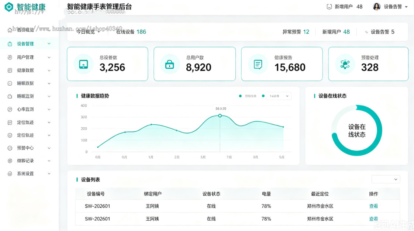Click the 绑定用户 column header
Viewport: 414px width, 231px height.
point(153,194)
